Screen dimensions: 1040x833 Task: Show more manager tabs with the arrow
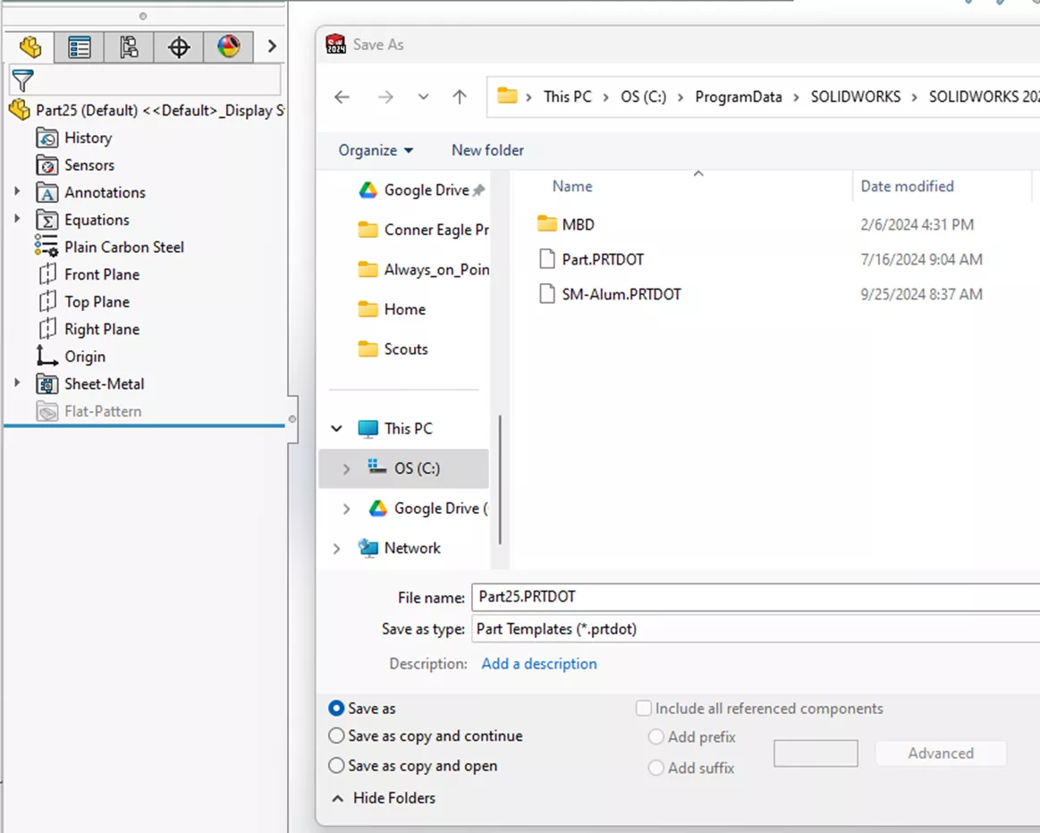[x=271, y=46]
